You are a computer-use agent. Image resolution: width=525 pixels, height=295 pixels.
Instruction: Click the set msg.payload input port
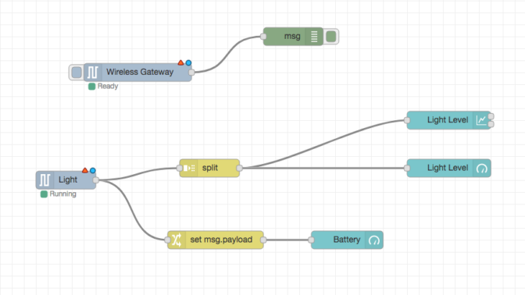pos(167,240)
